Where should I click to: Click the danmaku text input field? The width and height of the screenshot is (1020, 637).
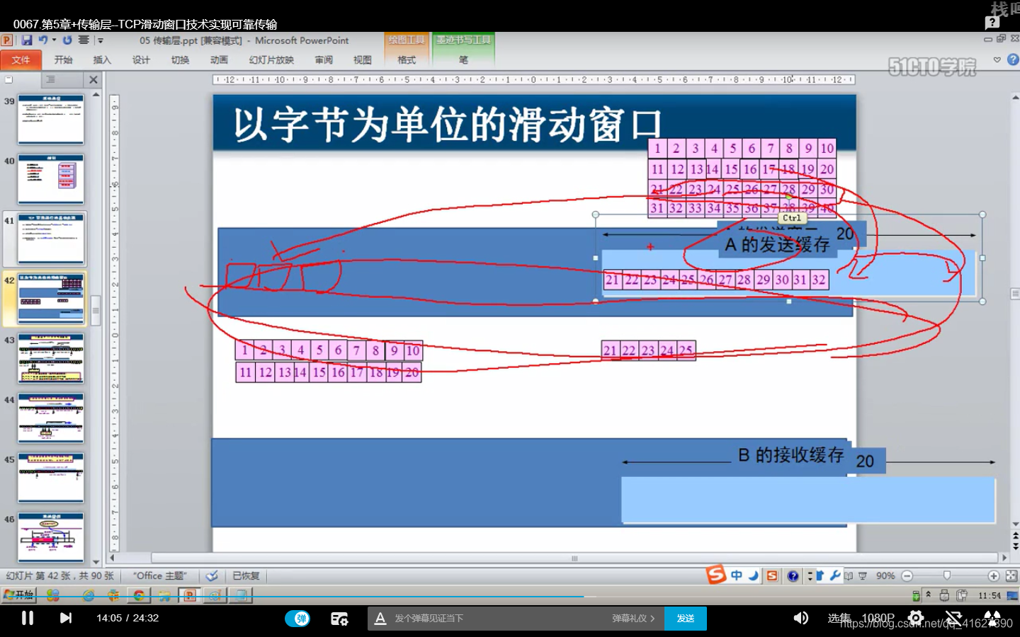[496, 619]
